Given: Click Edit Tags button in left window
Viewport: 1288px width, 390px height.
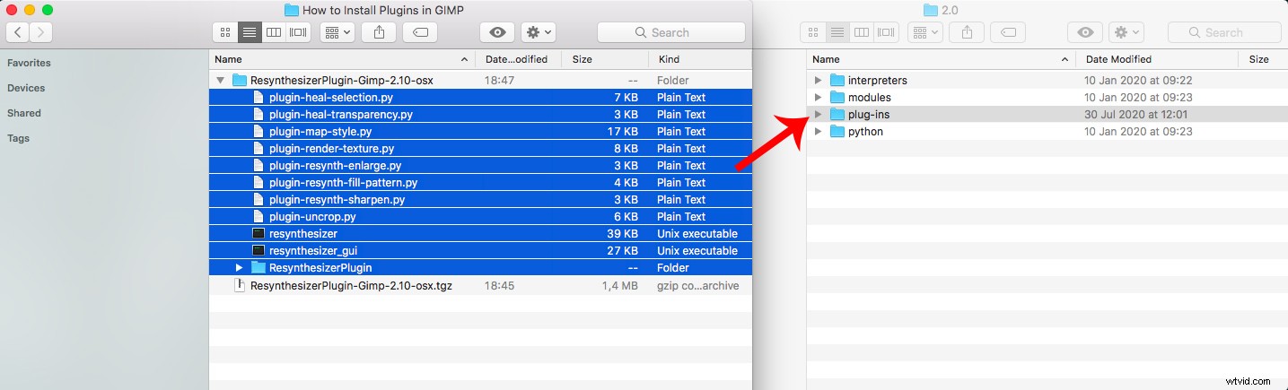Looking at the screenshot, I should click(420, 32).
